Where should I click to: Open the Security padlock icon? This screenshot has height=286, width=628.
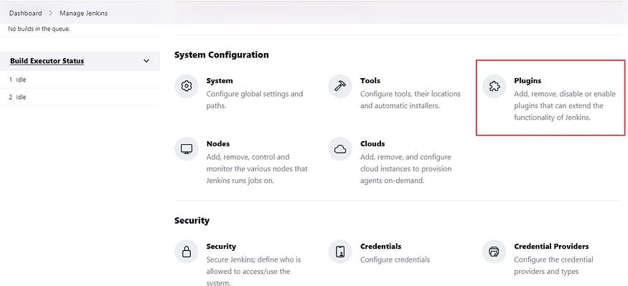pos(186,252)
